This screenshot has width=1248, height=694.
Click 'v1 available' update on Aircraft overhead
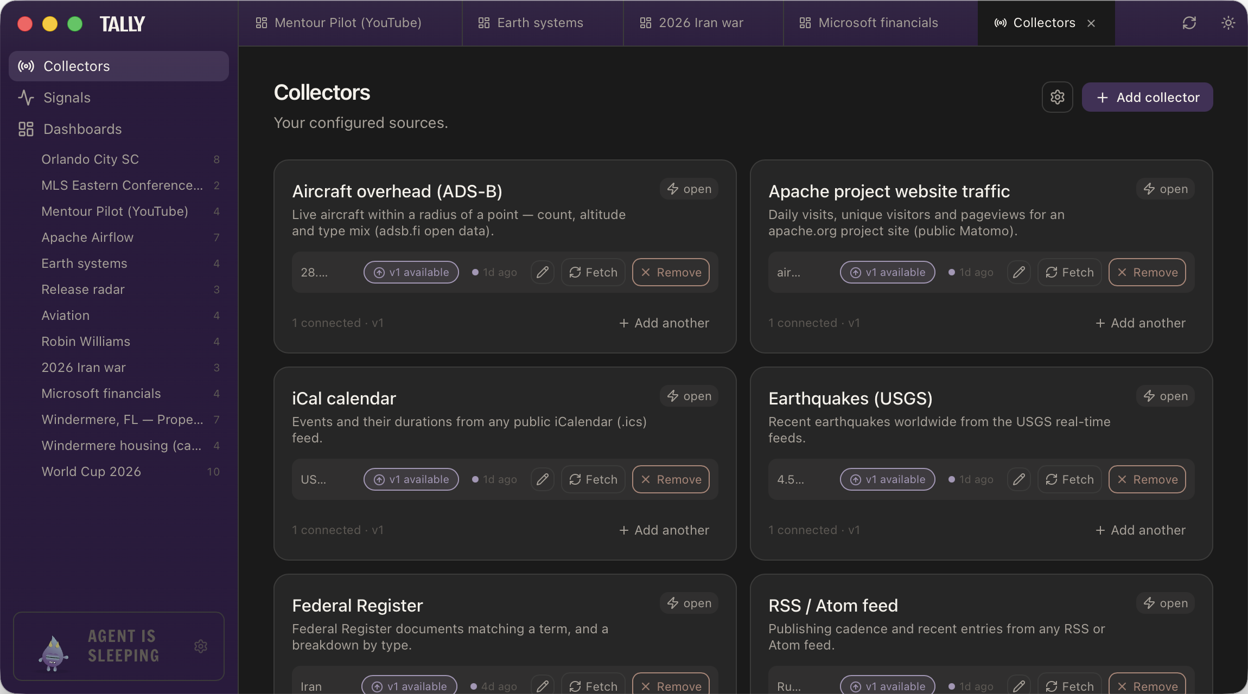tap(411, 272)
